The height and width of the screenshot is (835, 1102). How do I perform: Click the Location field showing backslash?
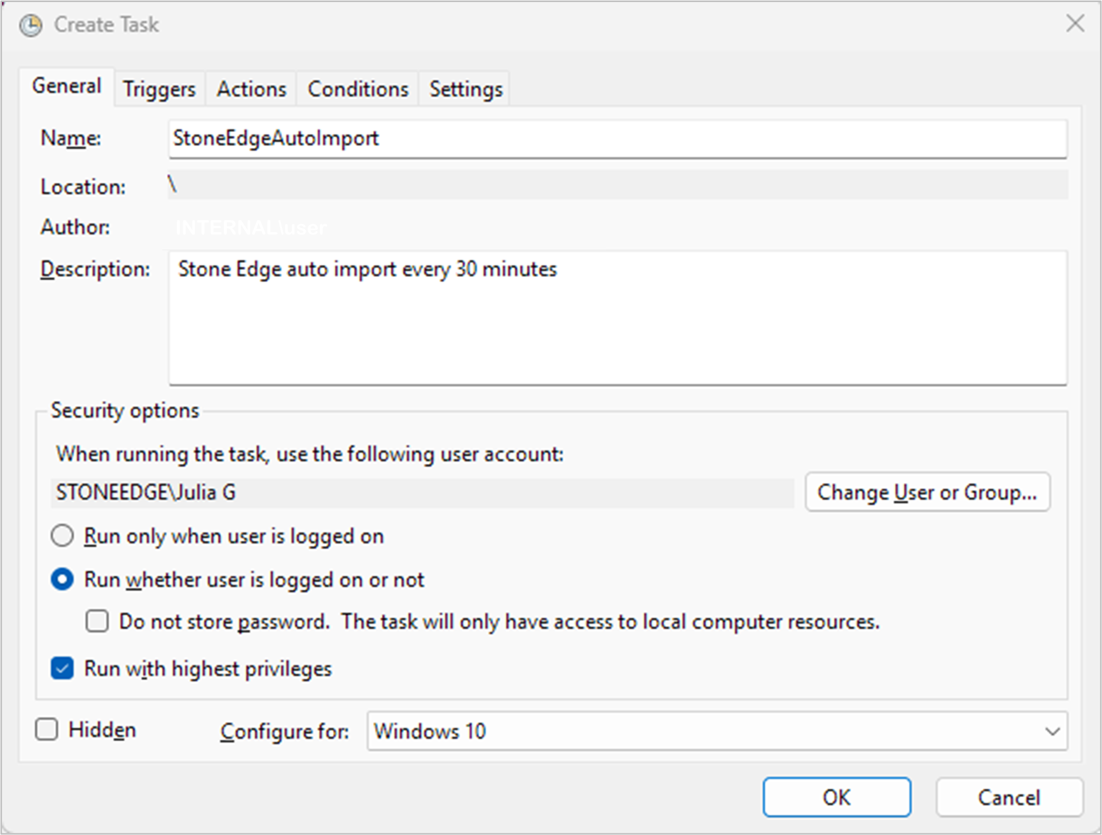click(618, 185)
